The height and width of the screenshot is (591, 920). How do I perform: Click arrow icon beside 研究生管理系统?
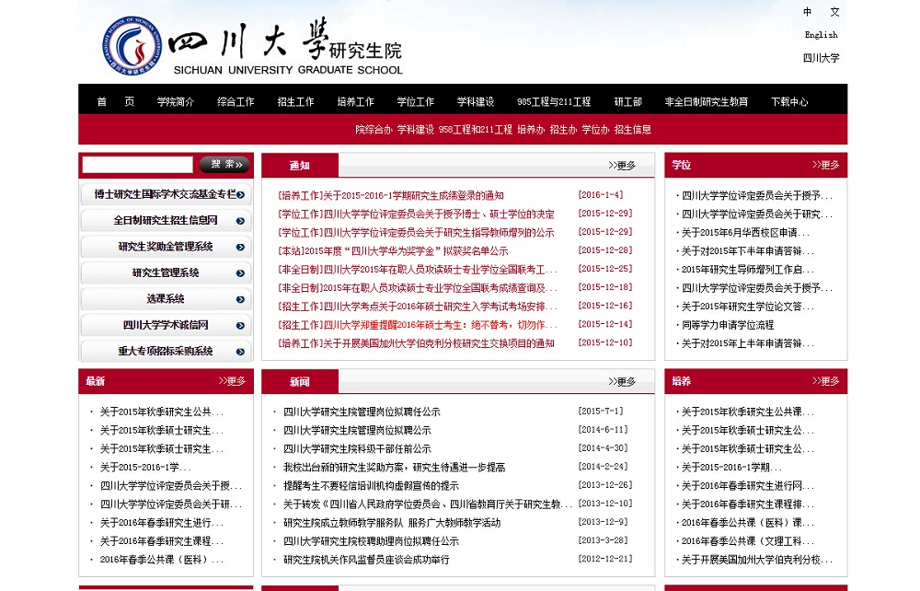240,272
